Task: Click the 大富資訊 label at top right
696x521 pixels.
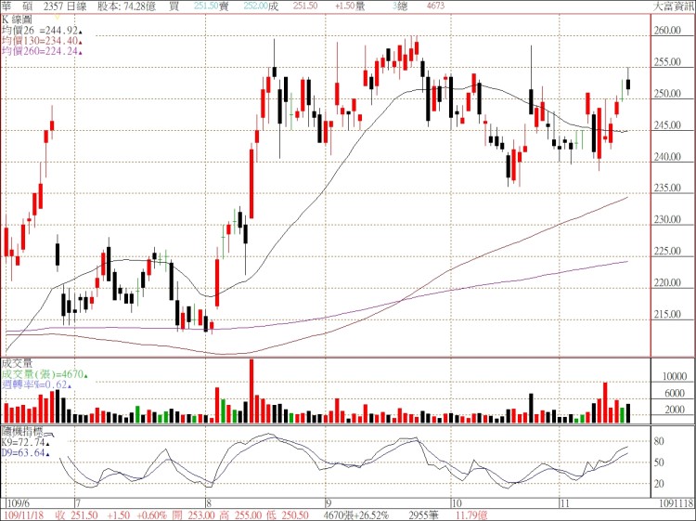Action: pyautogui.click(x=673, y=6)
